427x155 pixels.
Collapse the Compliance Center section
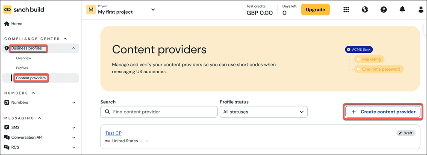(65, 39)
